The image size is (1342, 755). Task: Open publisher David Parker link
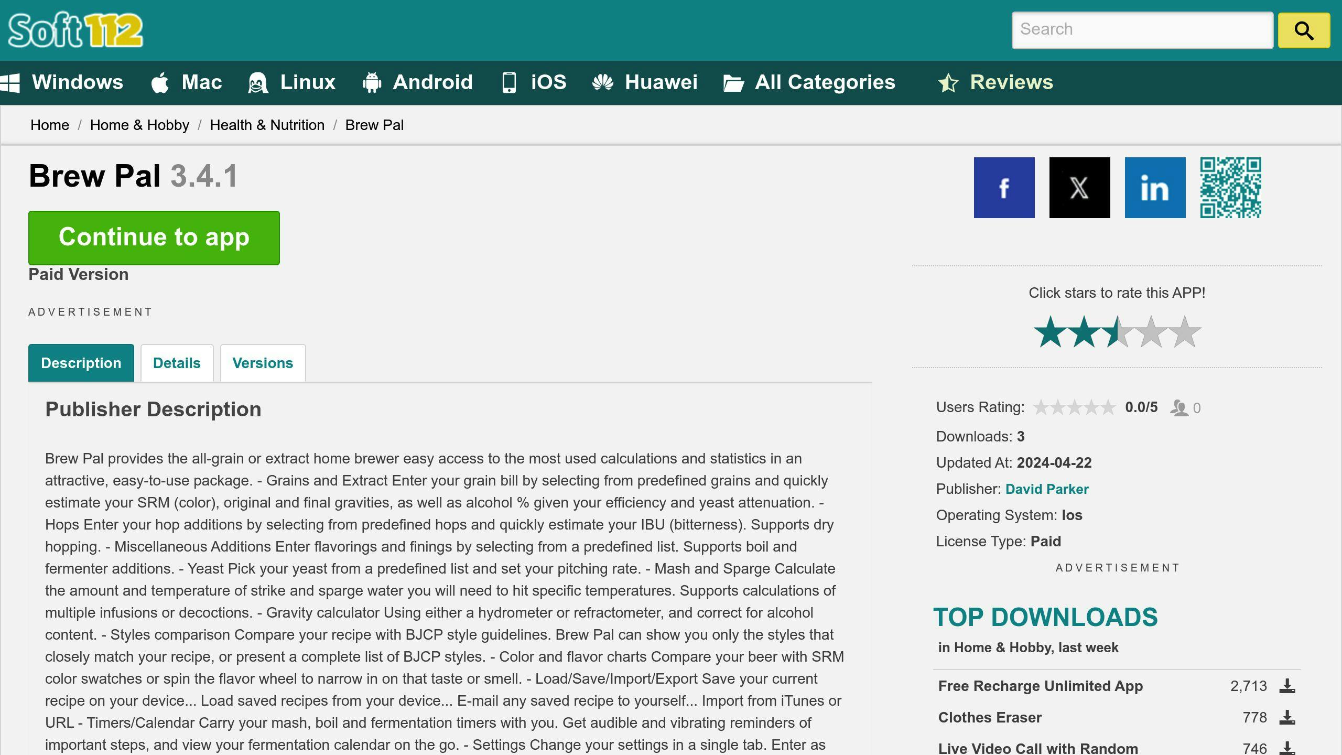coord(1047,489)
